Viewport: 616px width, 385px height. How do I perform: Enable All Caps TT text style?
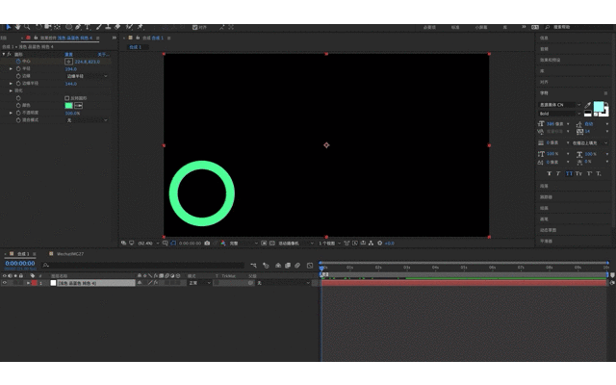[569, 173]
